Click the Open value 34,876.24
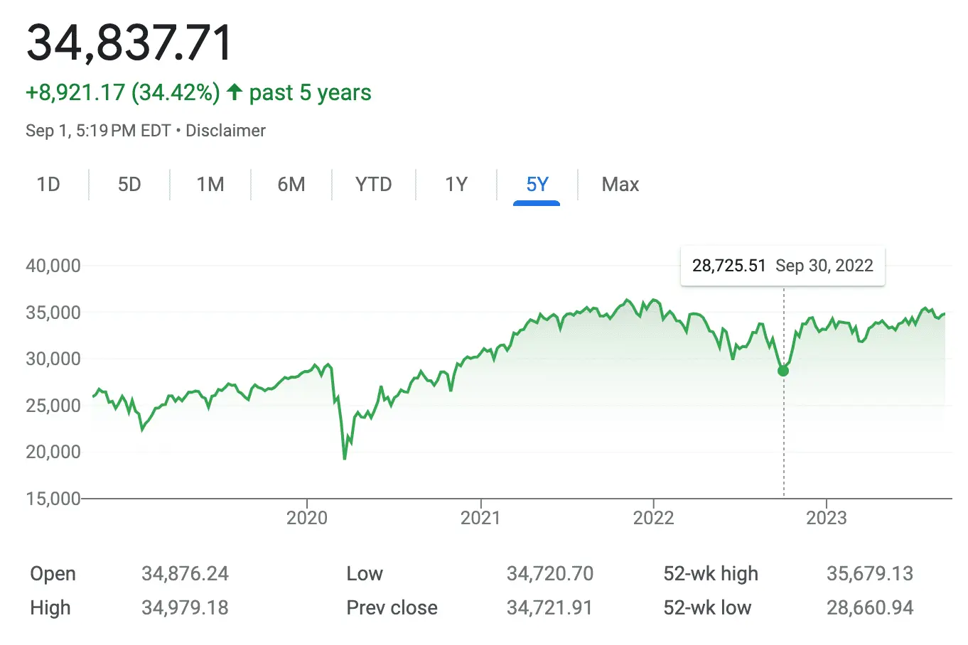This screenshot has width=968, height=645. 185,574
